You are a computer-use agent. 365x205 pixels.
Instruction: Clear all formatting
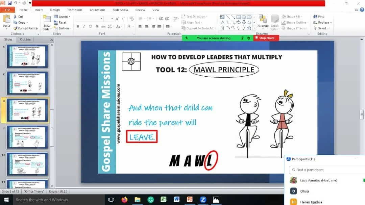[131, 19]
